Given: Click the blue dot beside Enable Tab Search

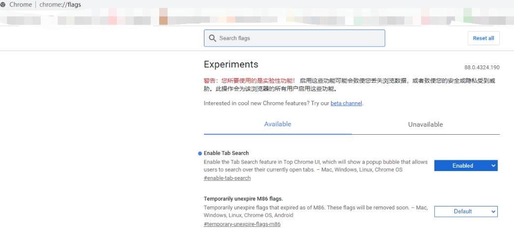Looking at the screenshot, I should click(x=200, y=153).
